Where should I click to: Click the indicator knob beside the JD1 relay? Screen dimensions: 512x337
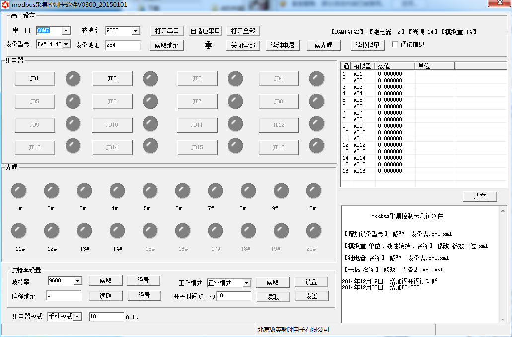[x=73, y=78]
